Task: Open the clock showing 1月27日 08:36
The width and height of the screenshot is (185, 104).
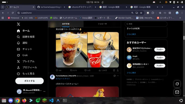Action: pos(92,2)
